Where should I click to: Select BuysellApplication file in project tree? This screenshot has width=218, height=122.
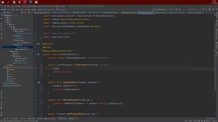(22, 49)
